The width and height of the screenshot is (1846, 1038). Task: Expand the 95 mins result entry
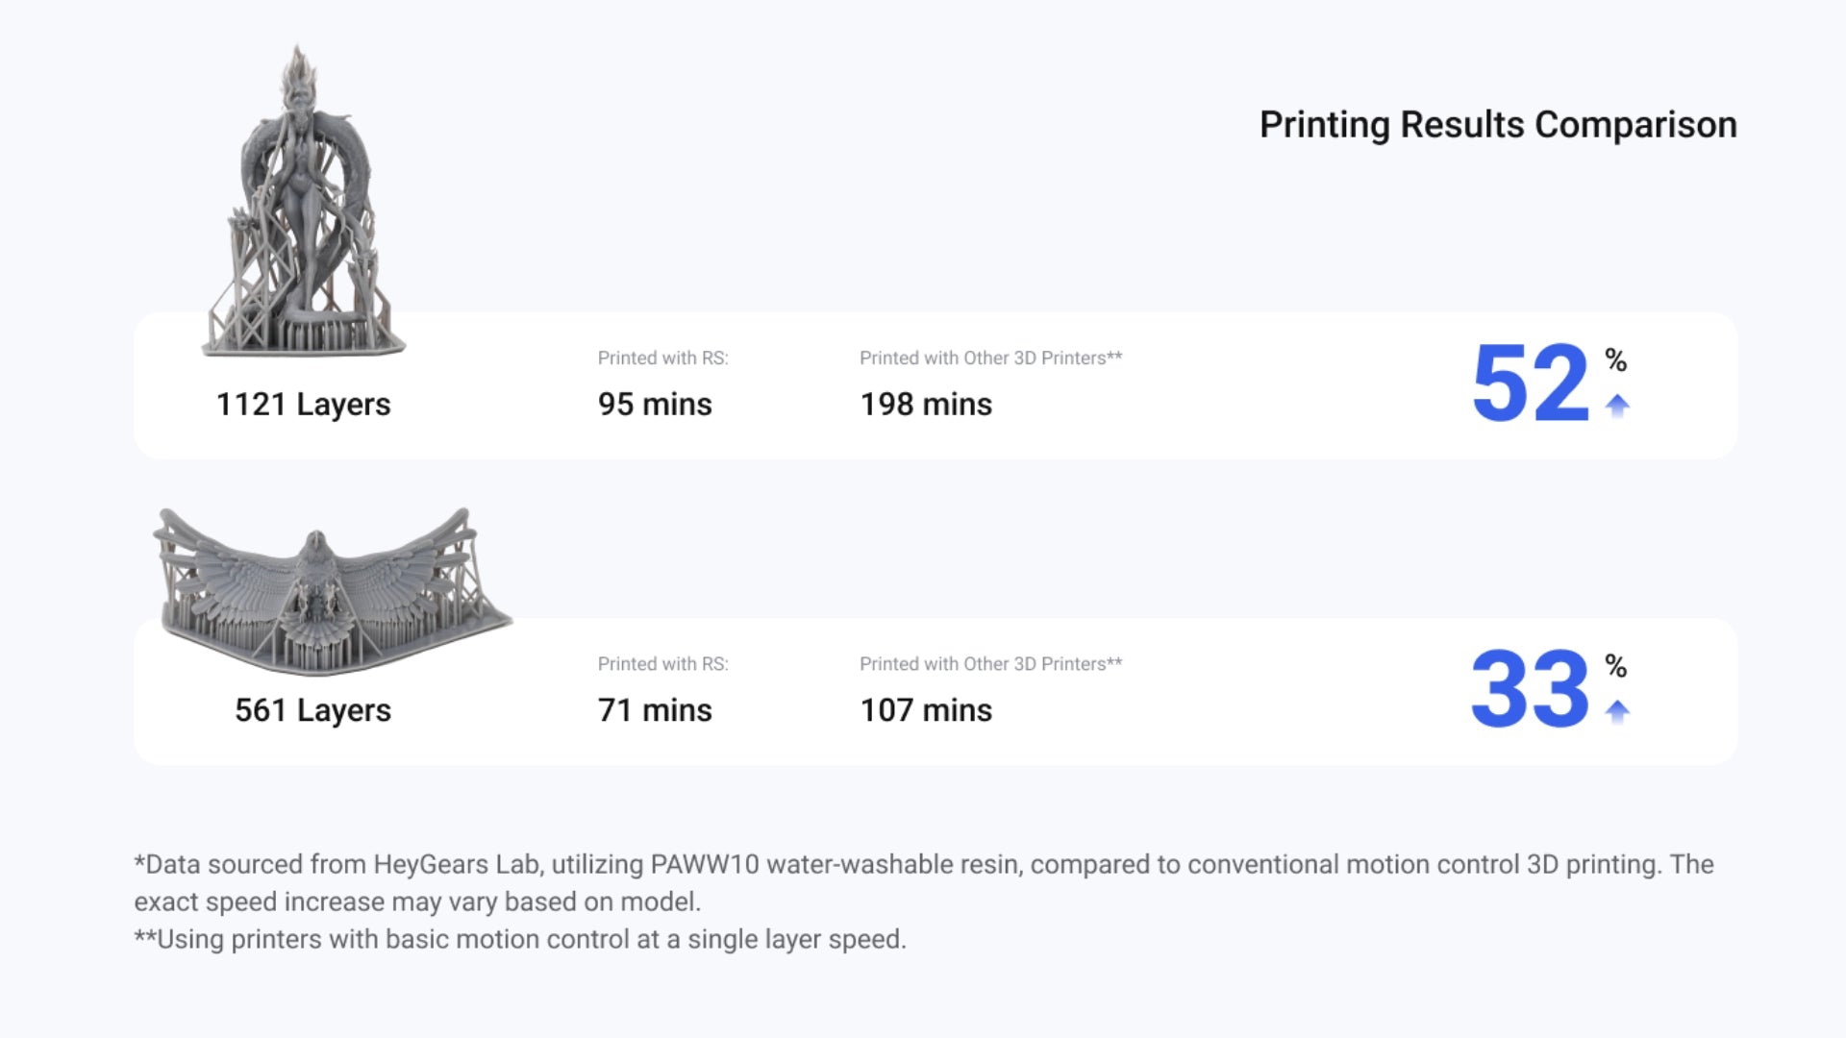pos(655,404)
